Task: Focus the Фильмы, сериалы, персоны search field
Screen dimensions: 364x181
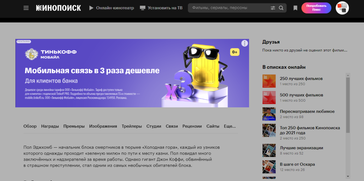Action: tap(229, 8)
